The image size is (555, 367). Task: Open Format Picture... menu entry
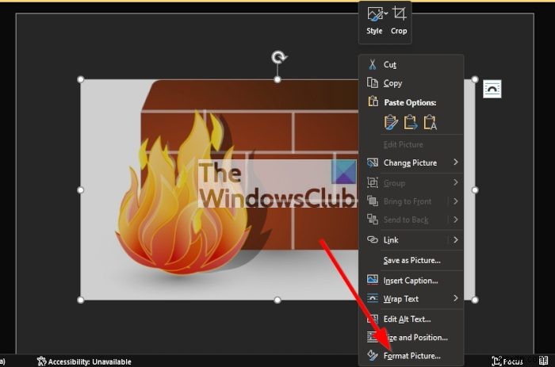pyautogui.click(x=411, y=355)
